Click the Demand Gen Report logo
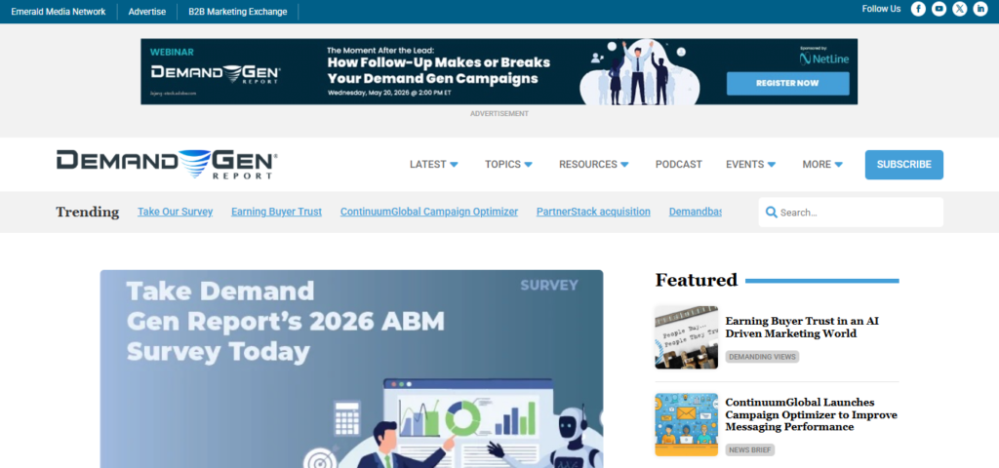999x468 pixels. (167, 164)
